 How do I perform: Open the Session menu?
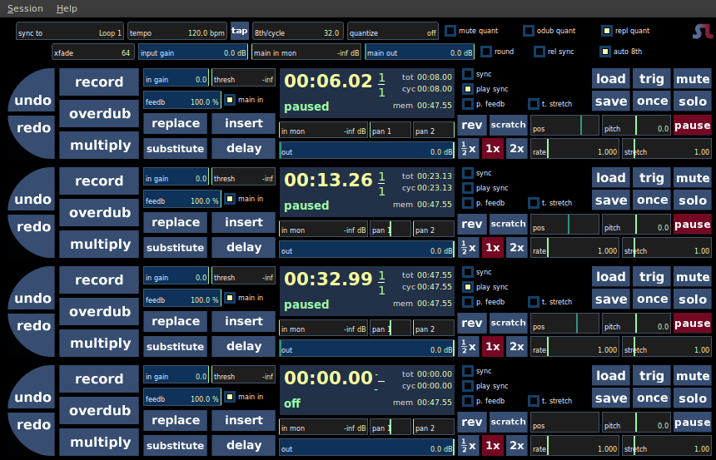(25, 8)
